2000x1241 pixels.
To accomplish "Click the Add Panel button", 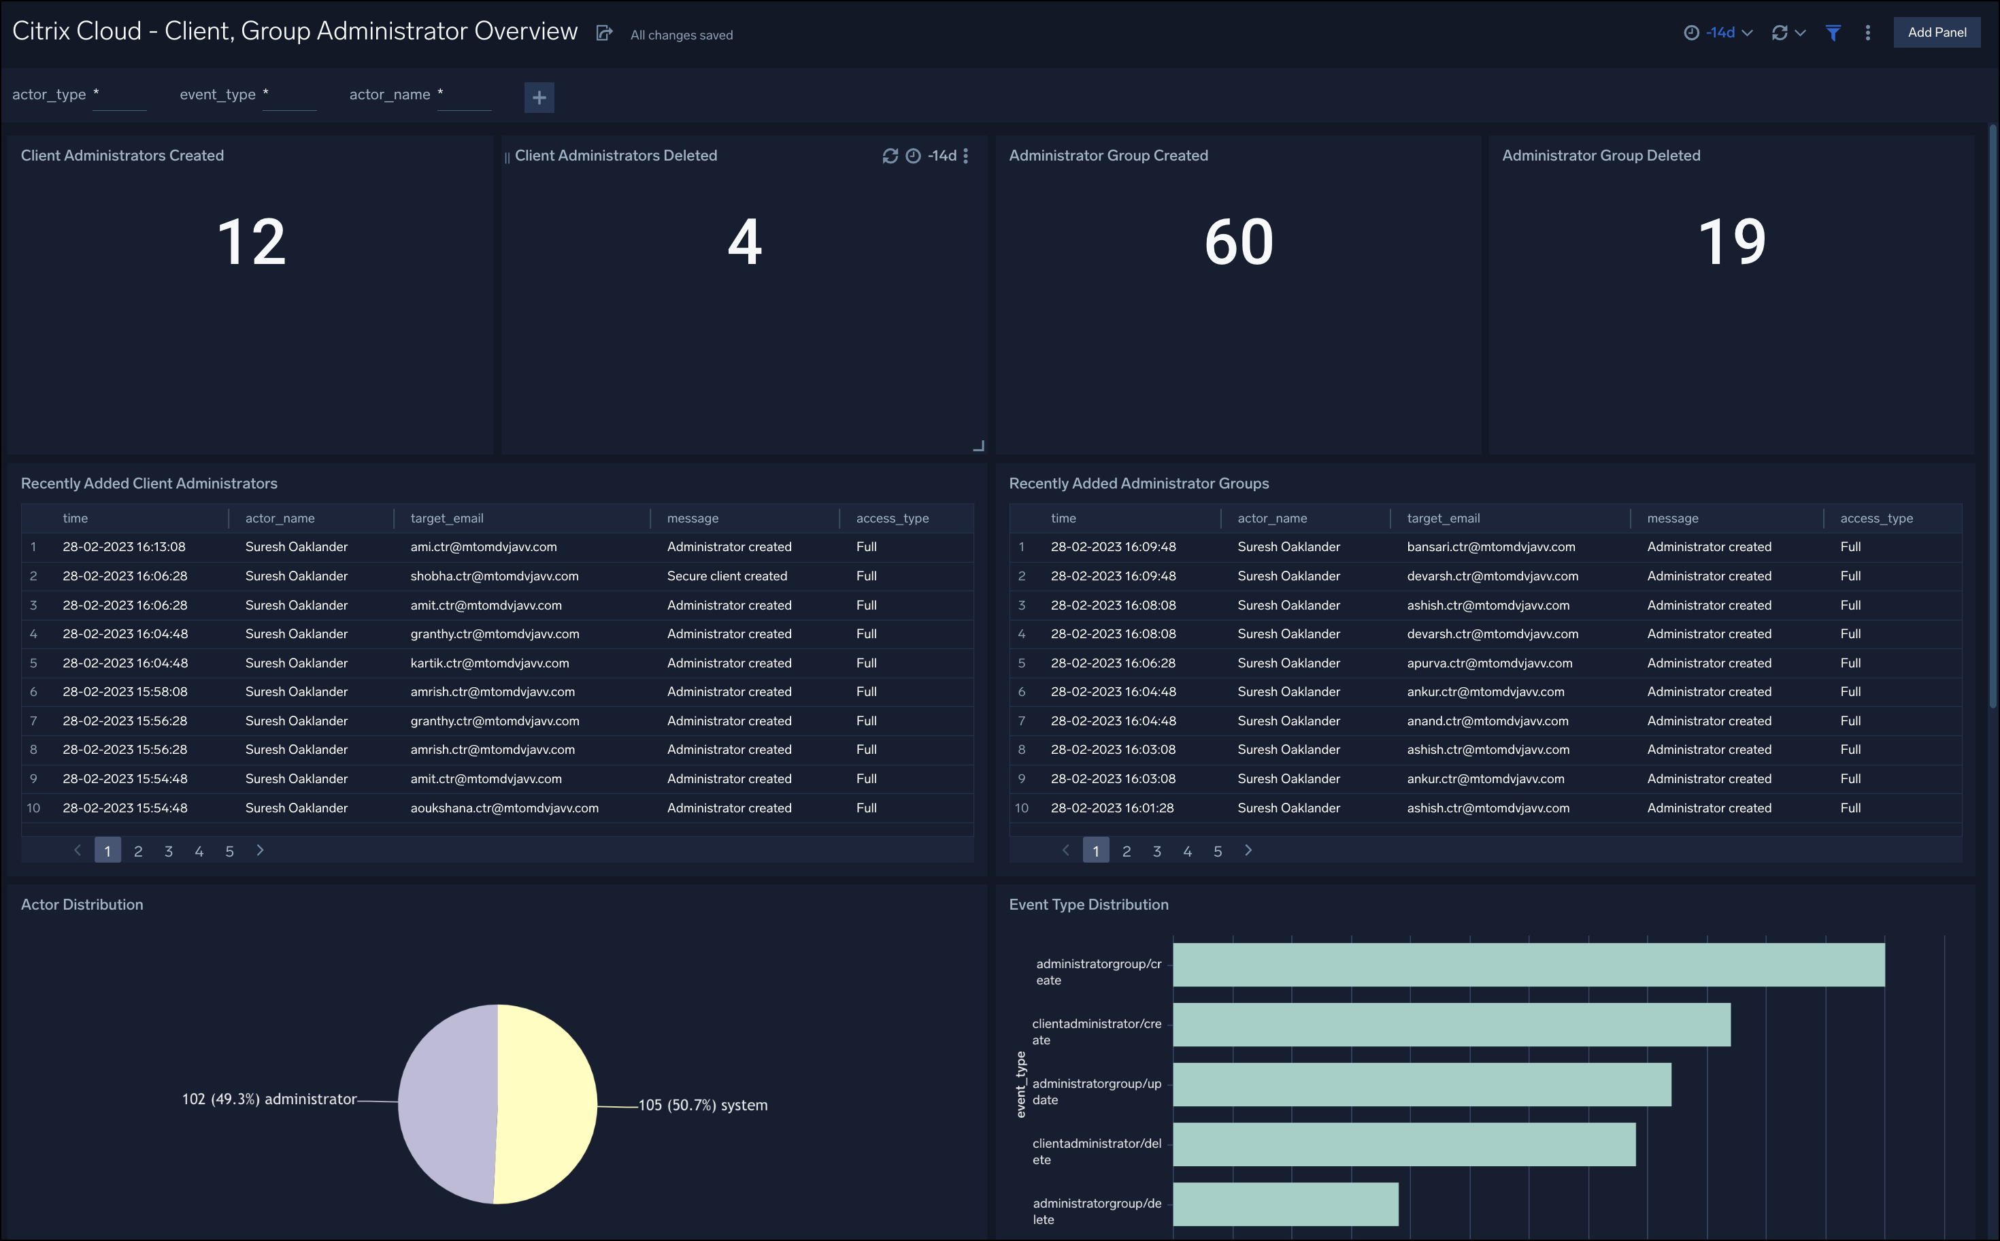I will pos(1936,33).
